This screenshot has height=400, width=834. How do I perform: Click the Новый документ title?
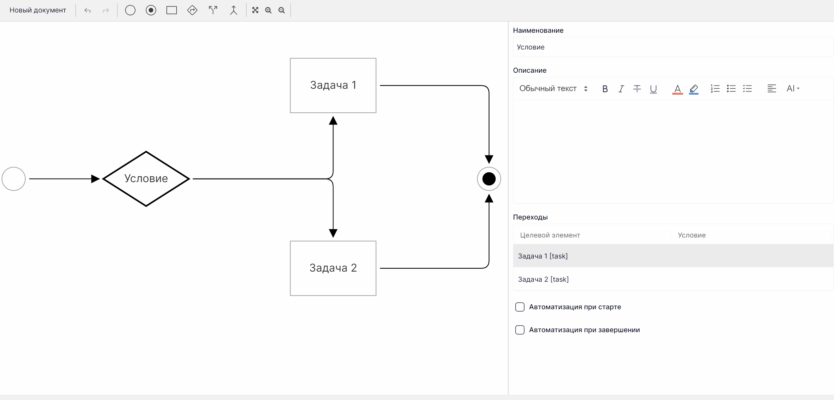[38, 10]
